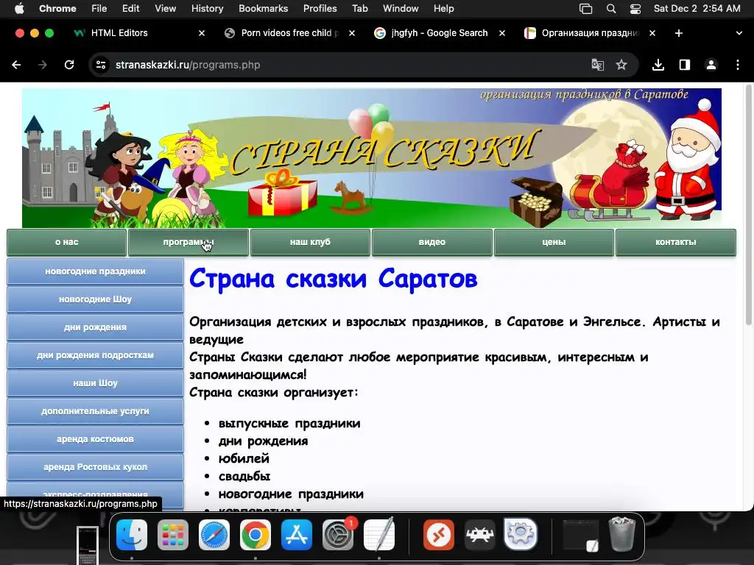The width and height of the screenshot is (754, 565).
Task: Select 'аренда костюмов' in sidebar
Action: tap(95, 438)
